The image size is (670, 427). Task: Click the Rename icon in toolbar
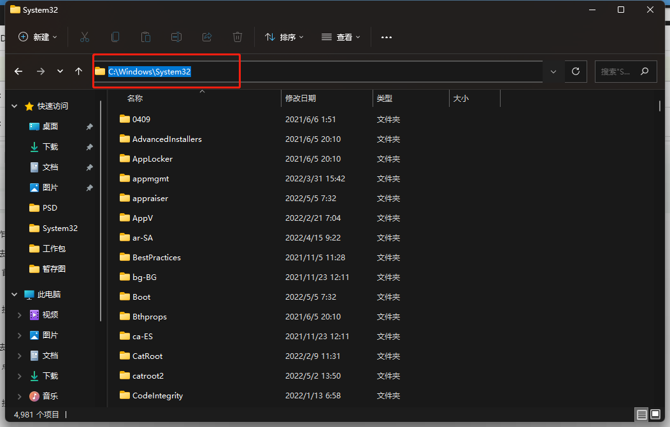pyautogui.click(x=176, y=37)
